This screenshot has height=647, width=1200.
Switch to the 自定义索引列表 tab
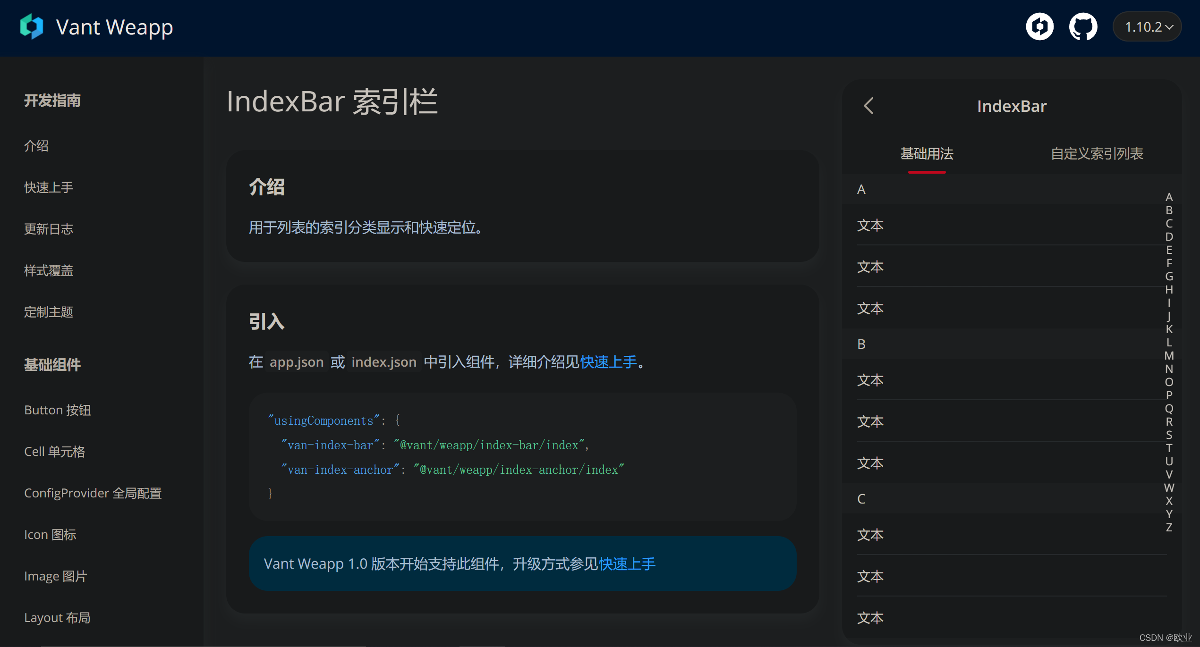[x=1097, y=154]
